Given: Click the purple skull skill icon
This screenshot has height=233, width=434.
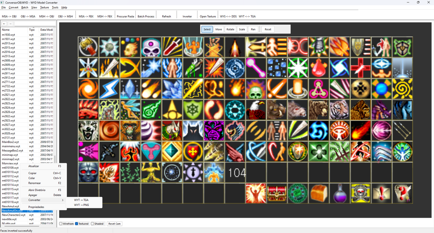Looking at the screenshot, I should pos(151,47).
